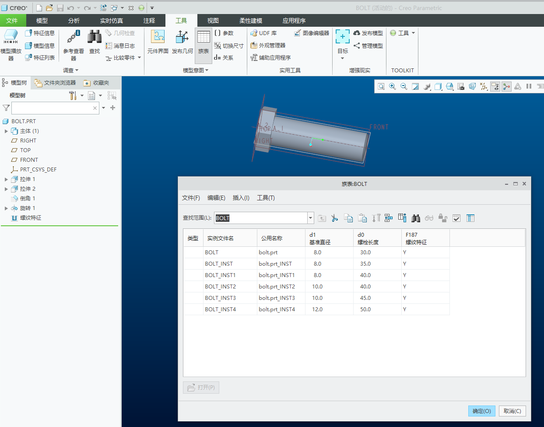Click the binoculars find icon in 族表 toolbar
544x427 pixels.
pos(415,218)
